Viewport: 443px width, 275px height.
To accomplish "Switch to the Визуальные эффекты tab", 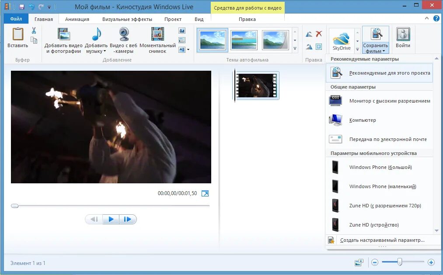I will point(127,19).
